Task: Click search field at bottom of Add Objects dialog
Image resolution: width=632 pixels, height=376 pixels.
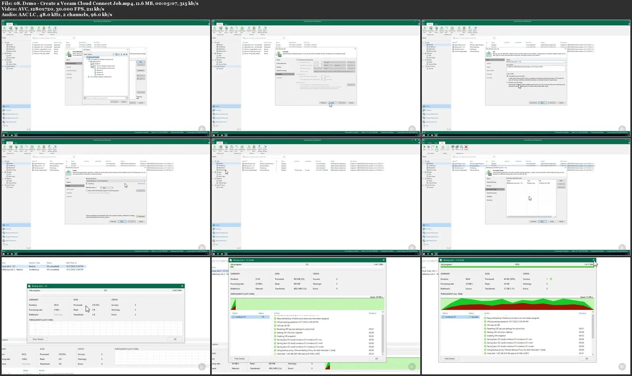Action: [x=105, y=98]
